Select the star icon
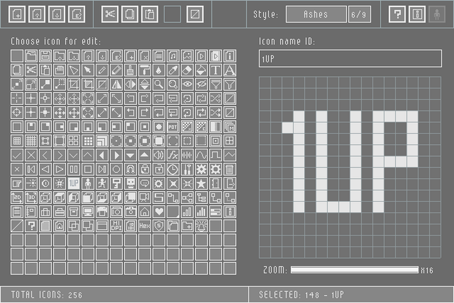454x303 pixels. click(x=201, y=184)
